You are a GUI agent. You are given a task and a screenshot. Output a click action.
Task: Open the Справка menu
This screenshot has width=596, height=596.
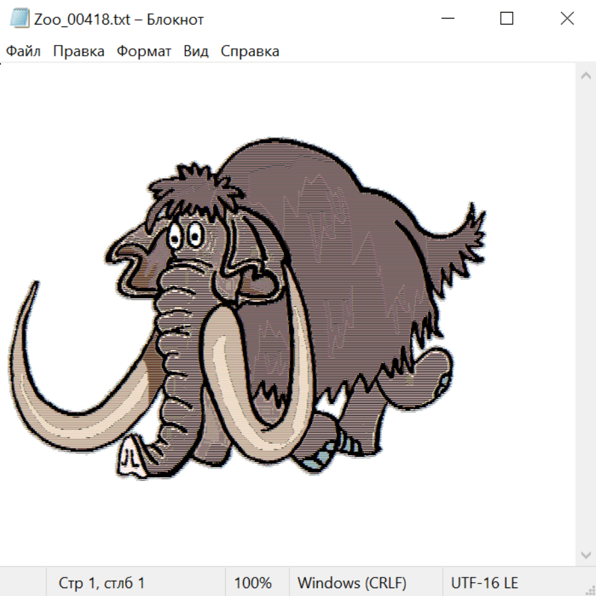(x=250, y=52)
